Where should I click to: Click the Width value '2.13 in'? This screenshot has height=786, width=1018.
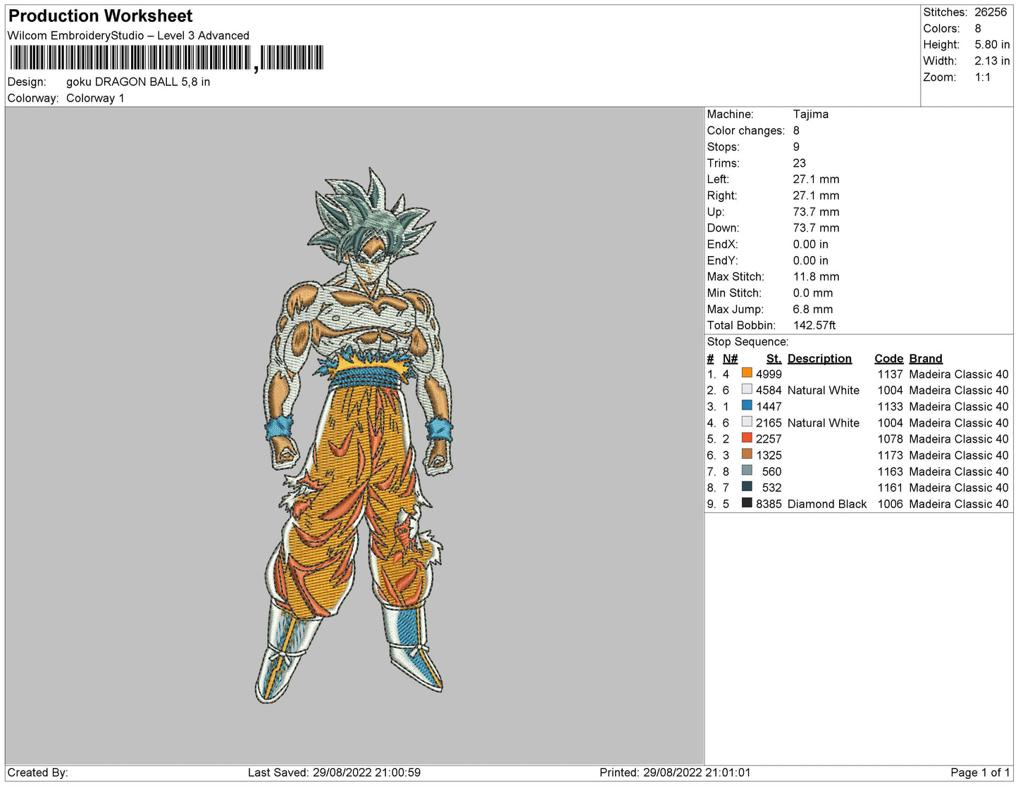click(992, 61)
